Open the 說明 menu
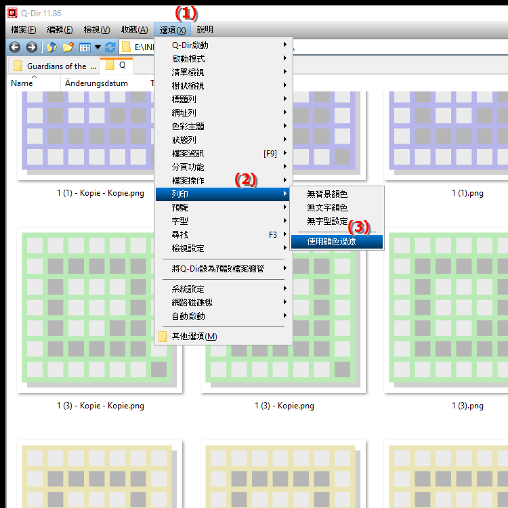This screenshot has width=508, height=508. tap(205, 30)
